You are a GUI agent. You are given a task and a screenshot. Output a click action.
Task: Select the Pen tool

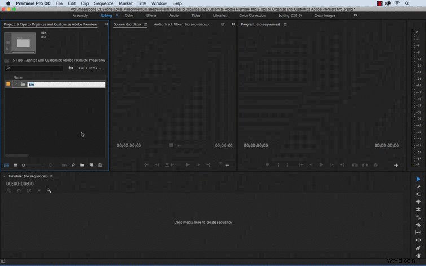coord(419,248)
